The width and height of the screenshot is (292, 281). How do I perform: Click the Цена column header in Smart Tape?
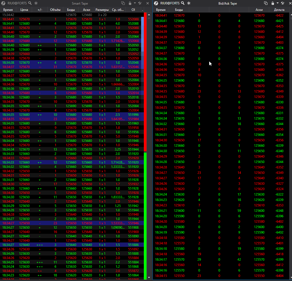(x=24, y=10)
